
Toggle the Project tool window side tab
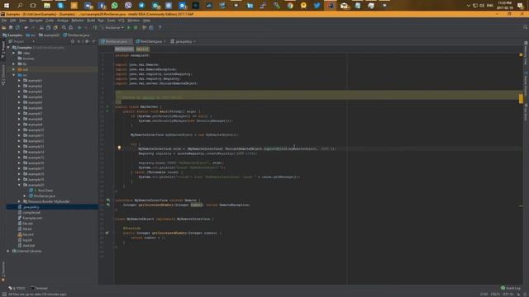(x=3, y=49)
